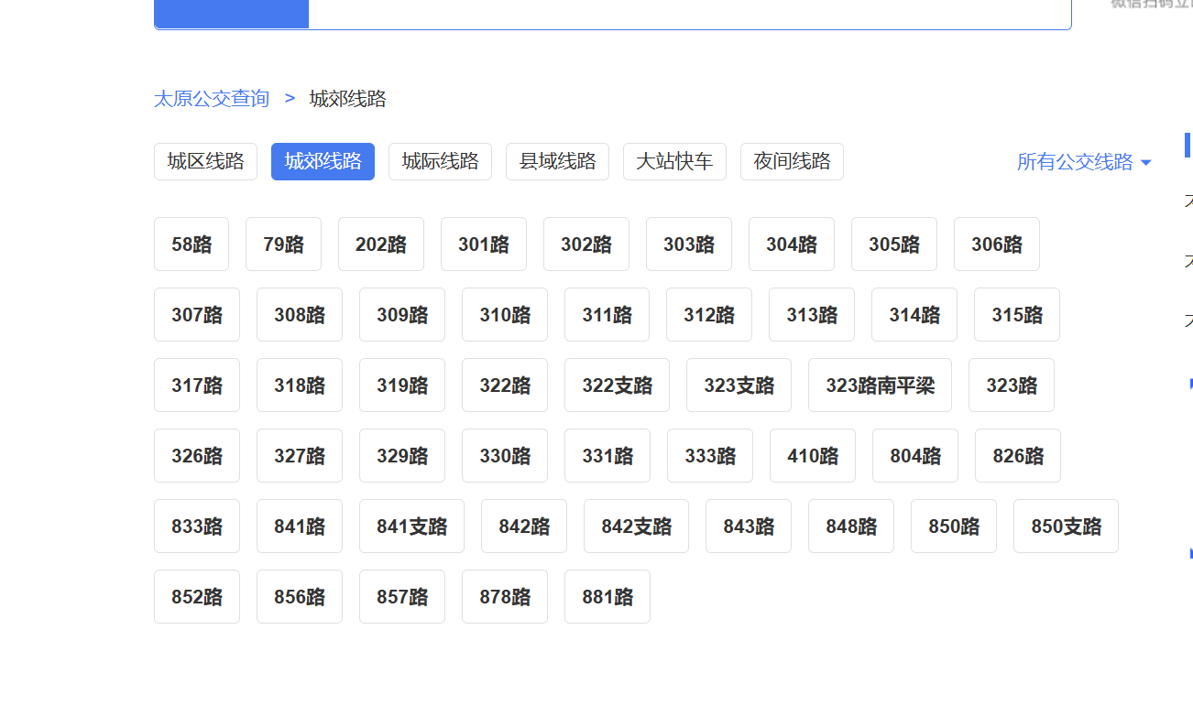The image size is (1193, 706).
Task: Click route 306路
Action: [x=997, y=244]
